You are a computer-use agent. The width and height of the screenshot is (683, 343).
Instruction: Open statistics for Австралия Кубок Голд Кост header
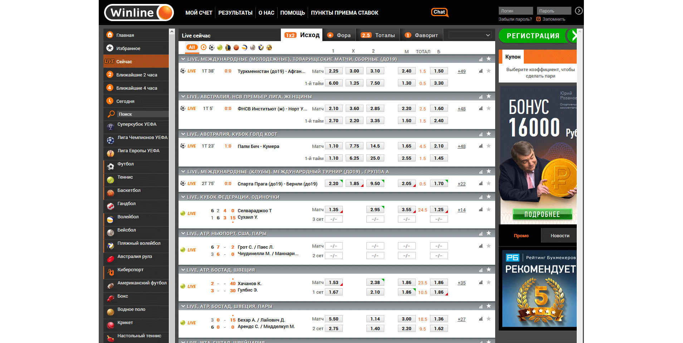pyautogui.click(x=481, y=134)
